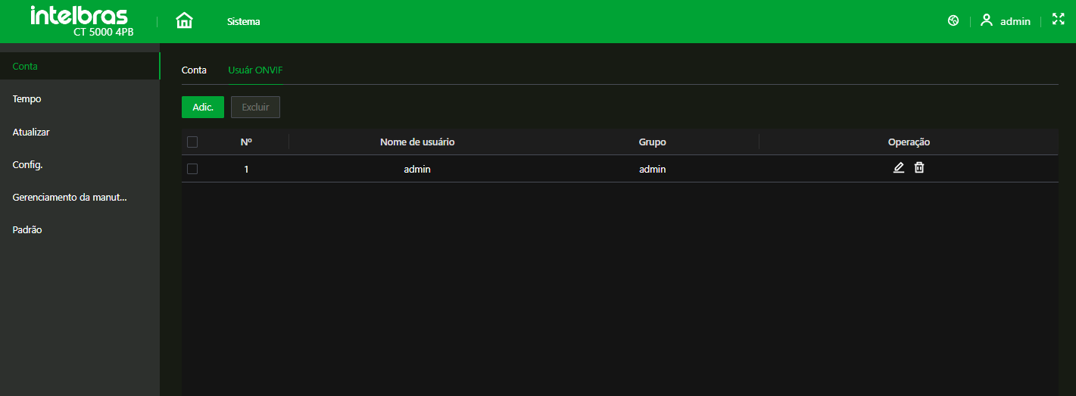
Task: Click the Intelbras CT 5000 4PB logo
Action: click(x=80, y=21)
